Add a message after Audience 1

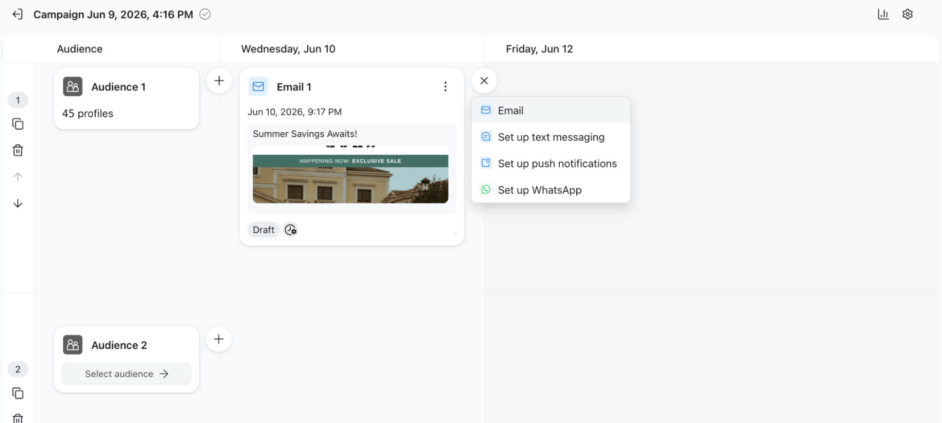coord(219,81)
